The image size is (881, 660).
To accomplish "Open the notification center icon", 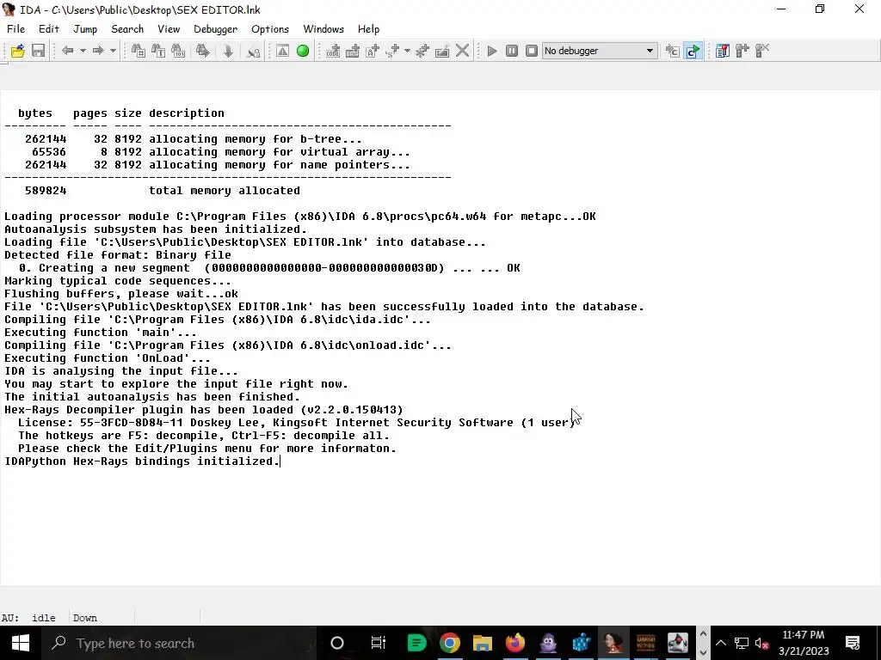I will click(853, 643).
